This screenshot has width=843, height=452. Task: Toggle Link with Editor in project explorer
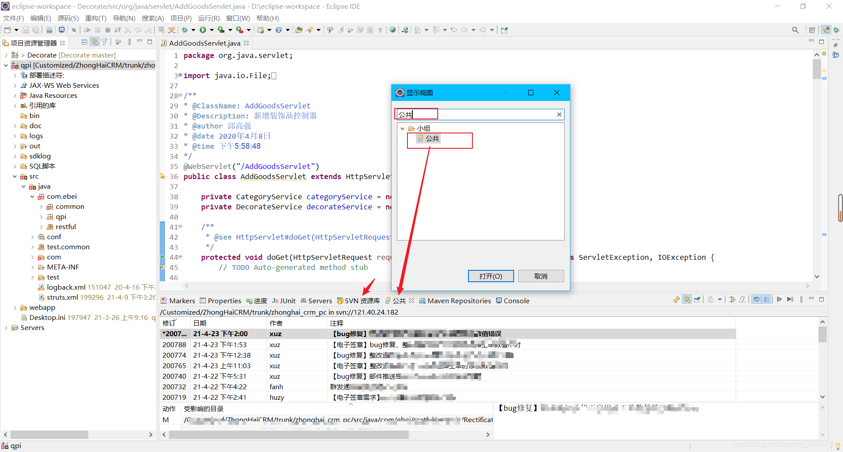[94, 42]
